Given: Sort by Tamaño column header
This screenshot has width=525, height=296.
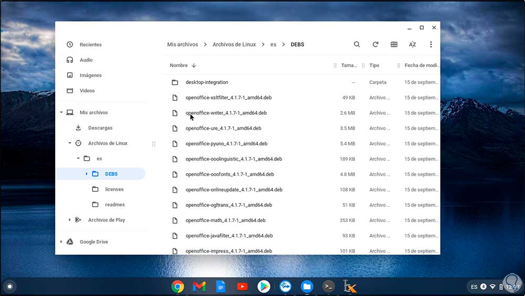Looking at the screenshot, I should tap(349, 65).
